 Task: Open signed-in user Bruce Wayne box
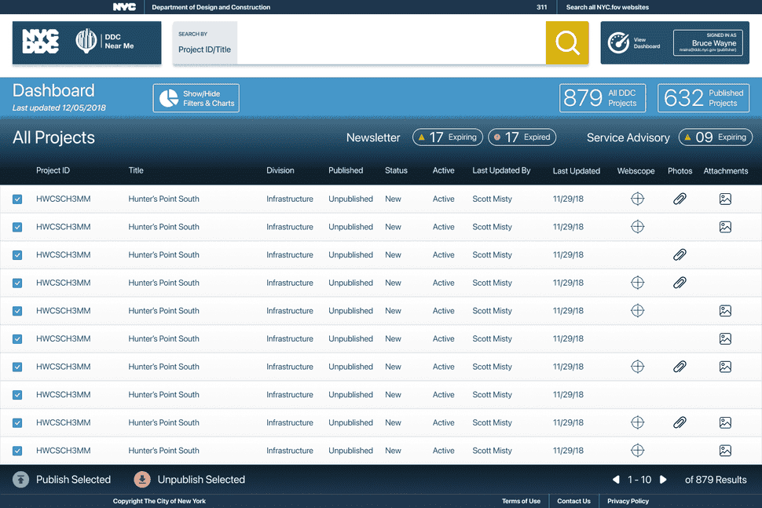(x=708, y=42)
